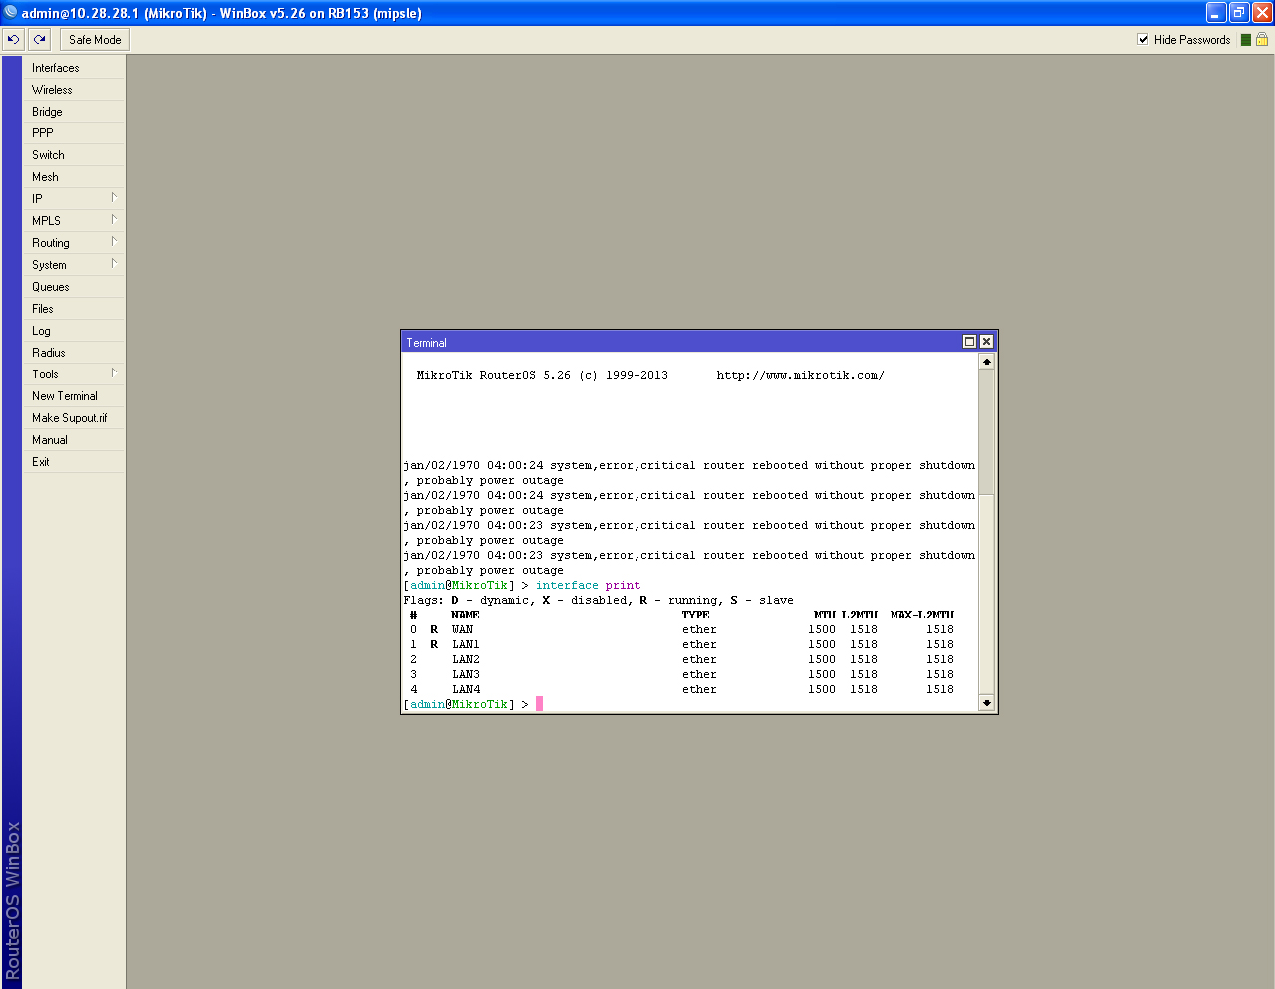Open the Manual menu item
Image resolution: width=1275 pixels, height=989 pixels.
(74, 440)
